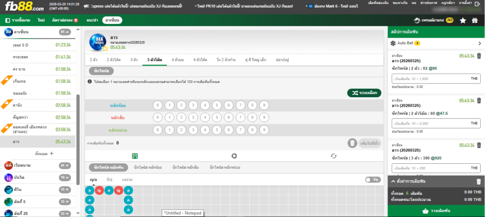Click the trash icon in bet settings bar

(x=478, y=182)
